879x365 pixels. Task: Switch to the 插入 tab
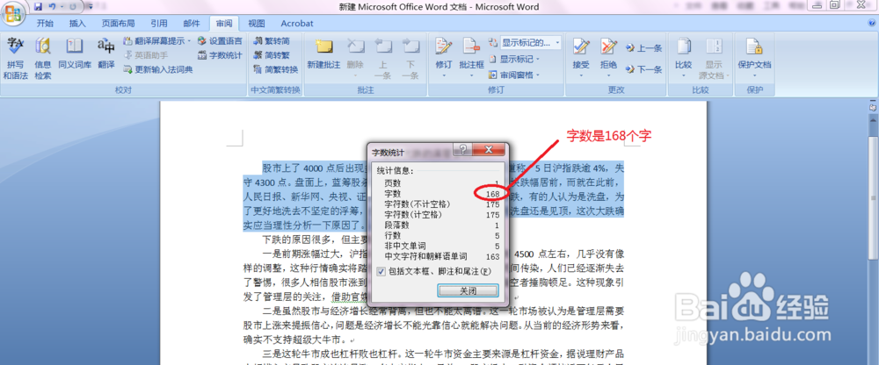77,24
